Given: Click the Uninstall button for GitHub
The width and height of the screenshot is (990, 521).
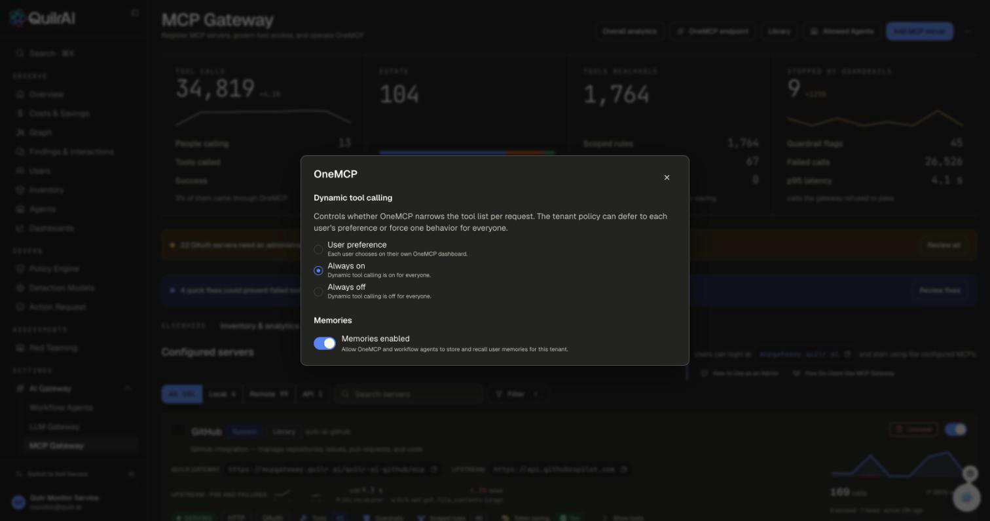Looking at the screenshot, I should pyautogui.click(x=914, y=429).
